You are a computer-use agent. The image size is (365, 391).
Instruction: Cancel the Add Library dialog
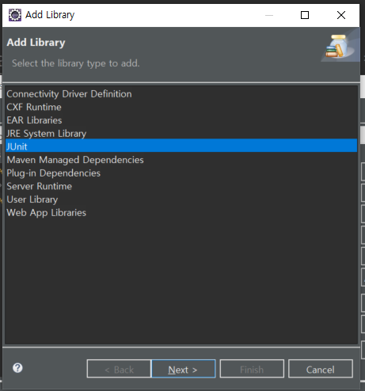click(x=321, y=369)
